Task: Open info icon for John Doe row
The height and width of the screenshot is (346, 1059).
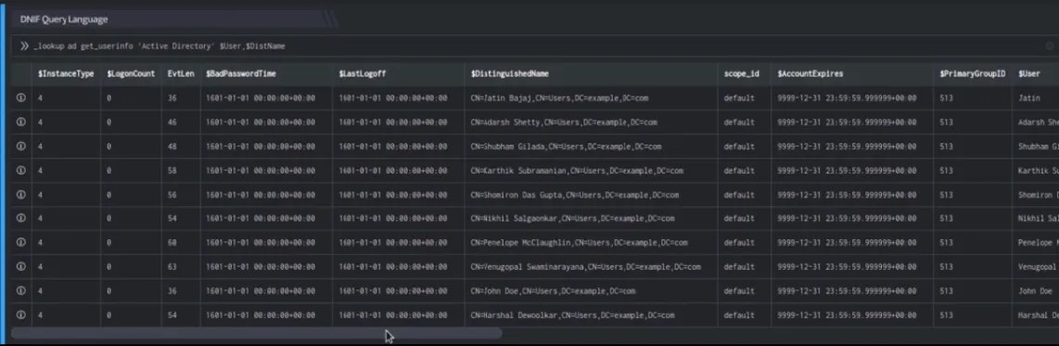Action: [x=21, y=290]
